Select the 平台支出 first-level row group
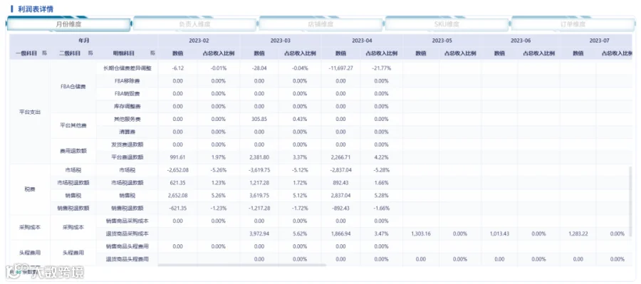Viewport: 641px width, 284px height. click(x=30, y=112)
